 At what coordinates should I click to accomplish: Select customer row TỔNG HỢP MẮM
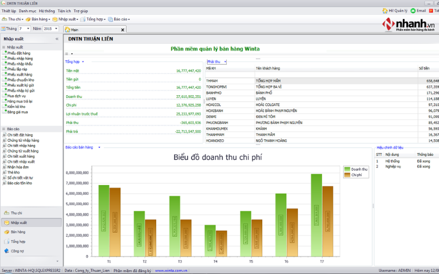[322, 81]
